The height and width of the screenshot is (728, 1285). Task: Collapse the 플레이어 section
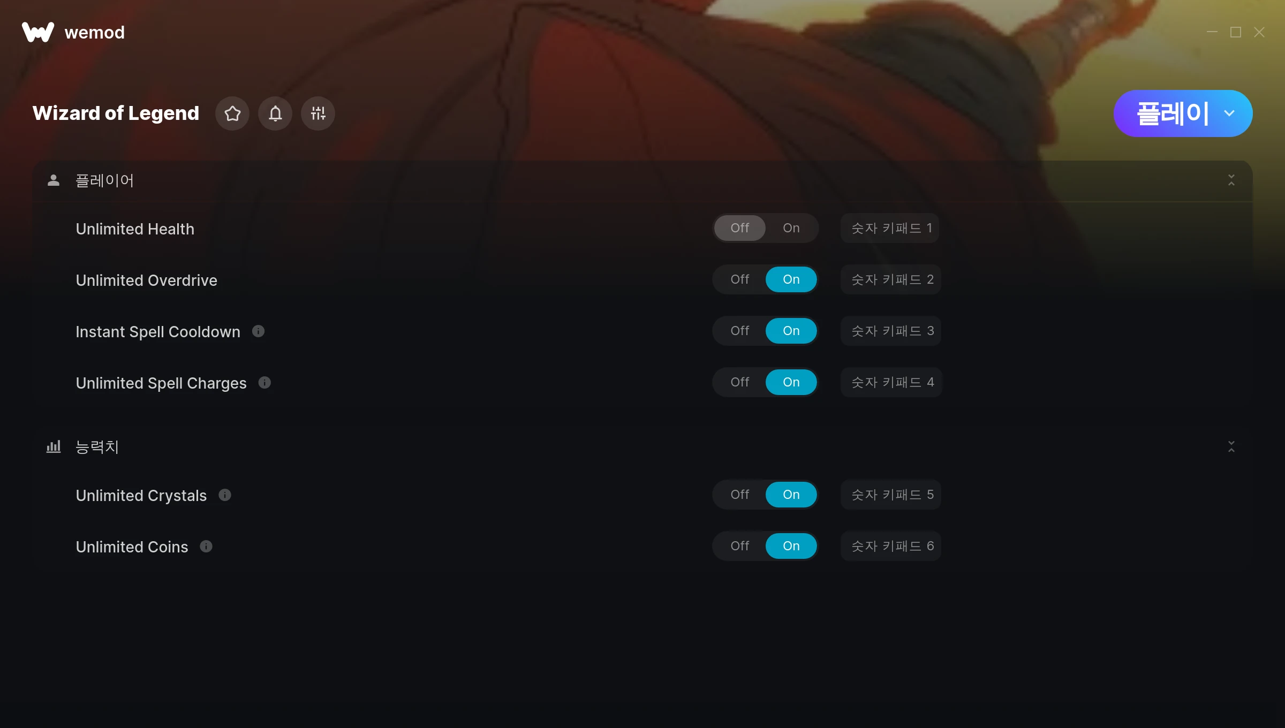[1231, 180]
